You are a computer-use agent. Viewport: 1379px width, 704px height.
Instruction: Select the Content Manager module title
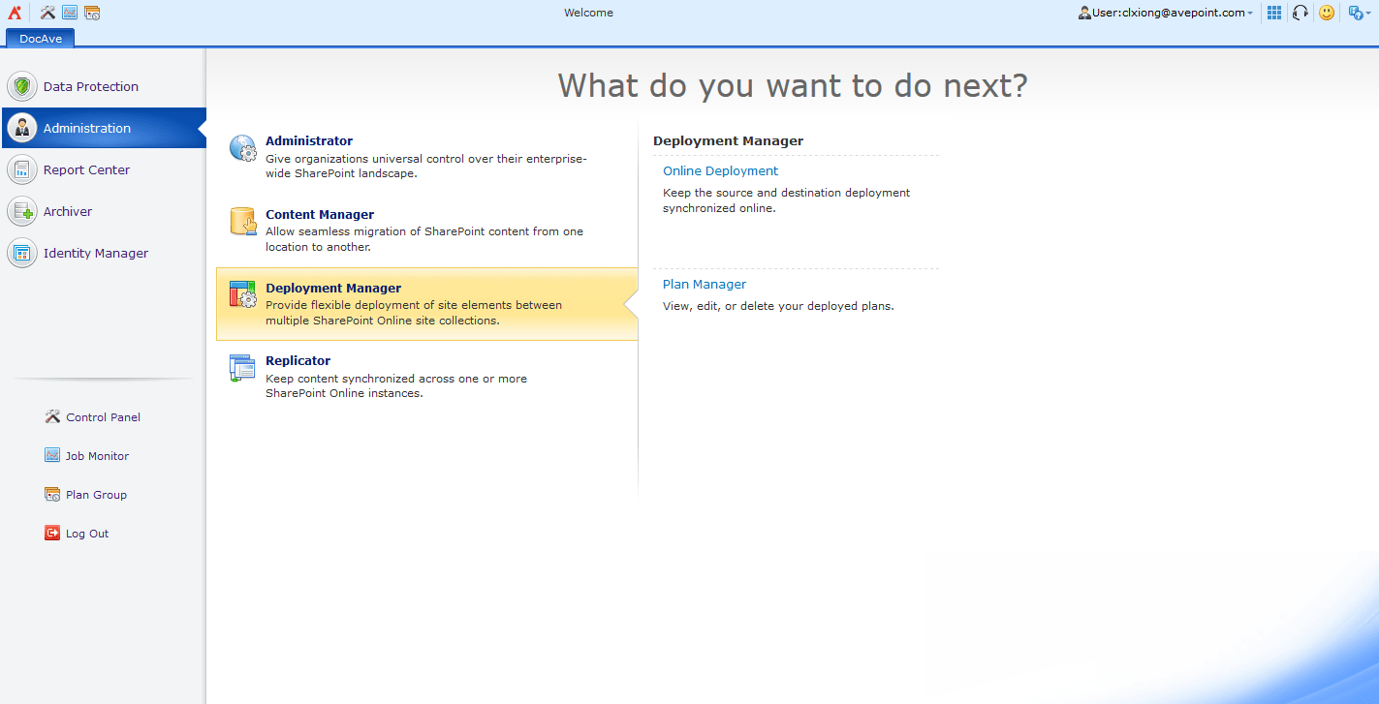[320, 215]
